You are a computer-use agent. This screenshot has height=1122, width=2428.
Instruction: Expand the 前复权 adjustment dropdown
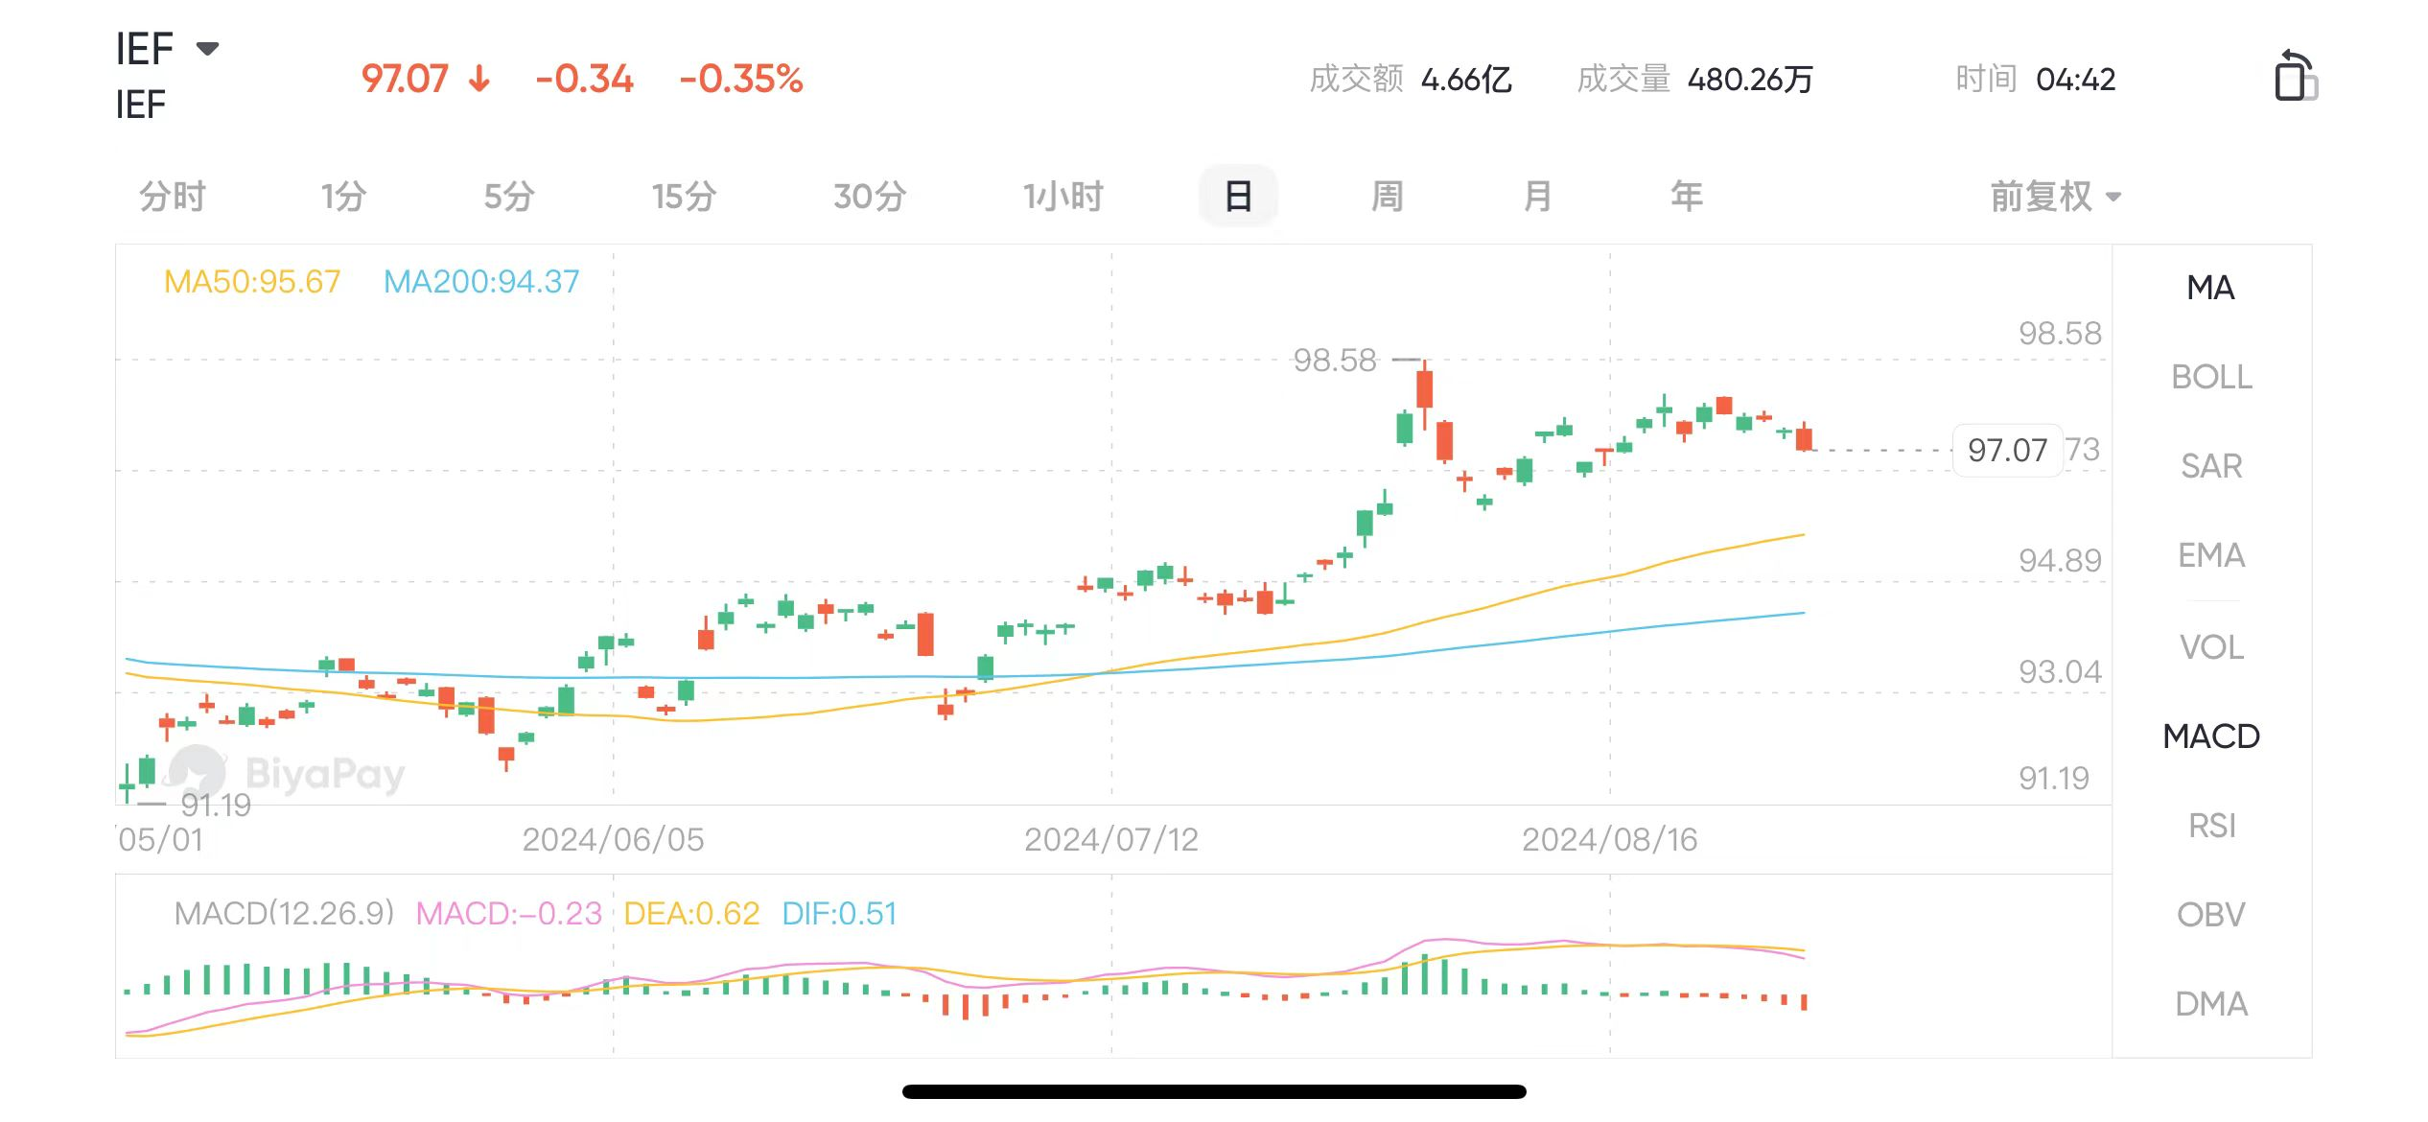[2055, 197]
